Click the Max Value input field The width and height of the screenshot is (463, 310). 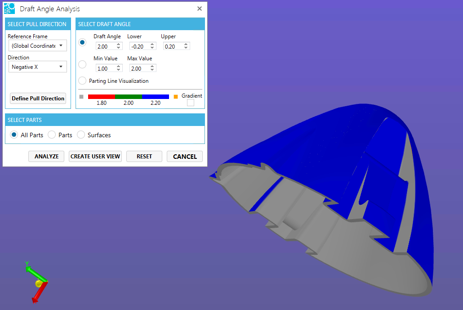(x=138, y=68)
